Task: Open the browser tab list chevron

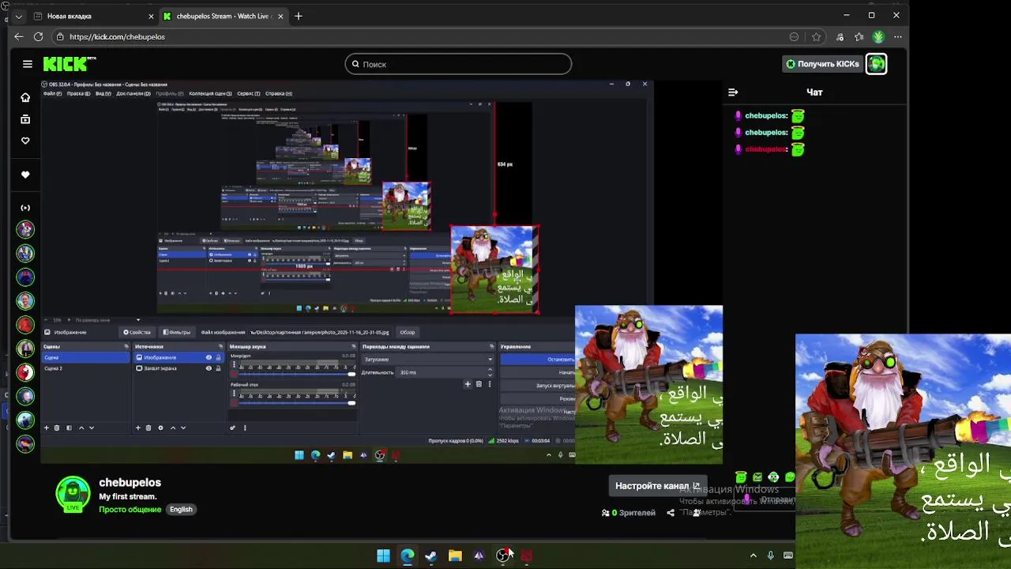Action: click(x=19, y=16)
